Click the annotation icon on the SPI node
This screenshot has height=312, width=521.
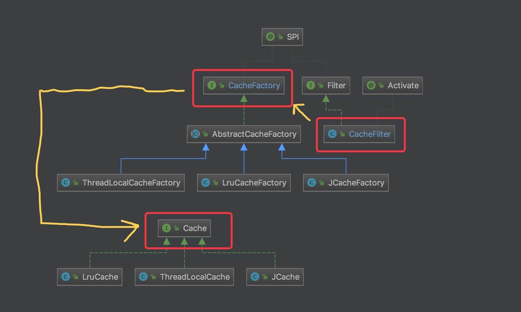pos(270,37)
